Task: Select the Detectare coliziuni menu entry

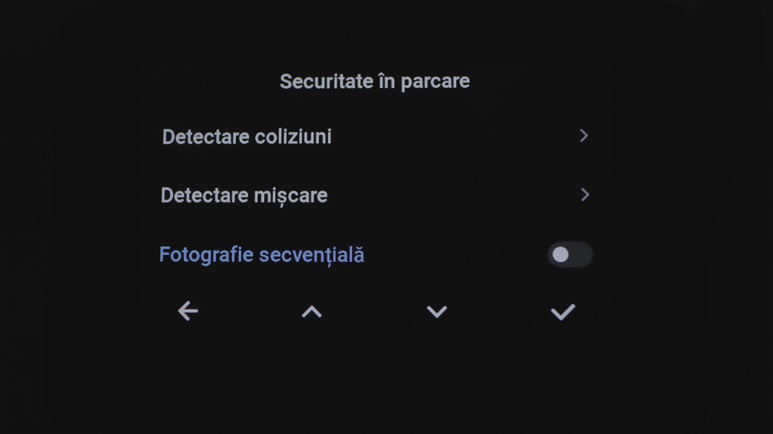Action: point(247,137)
